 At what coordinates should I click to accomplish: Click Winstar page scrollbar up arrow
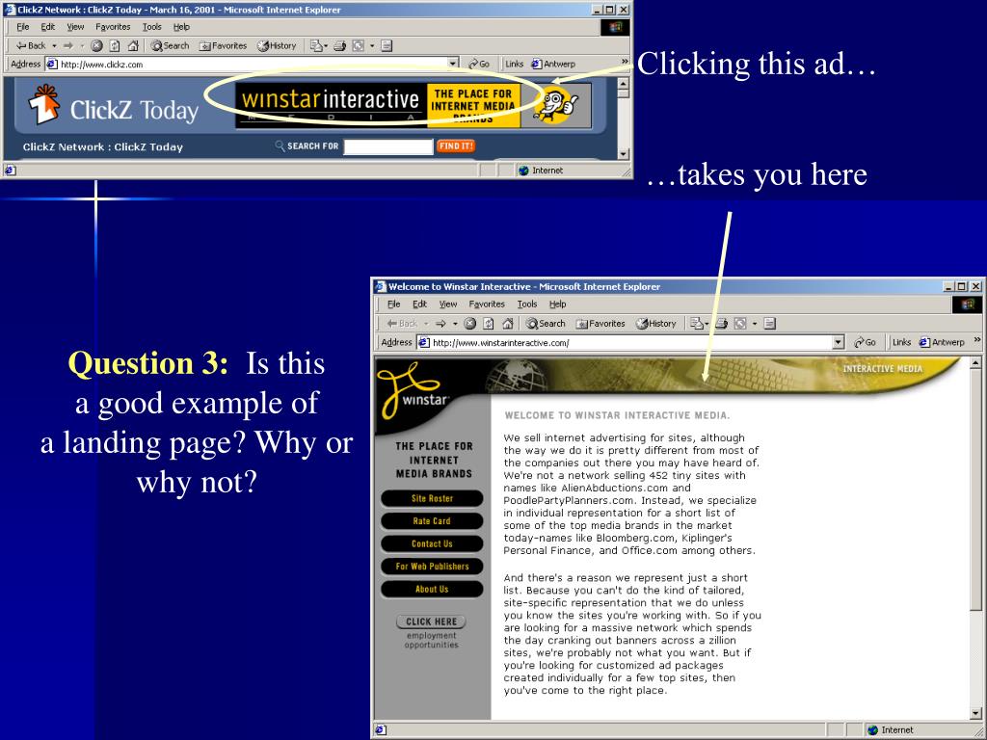pyautogui.click(x=975, y=363)
